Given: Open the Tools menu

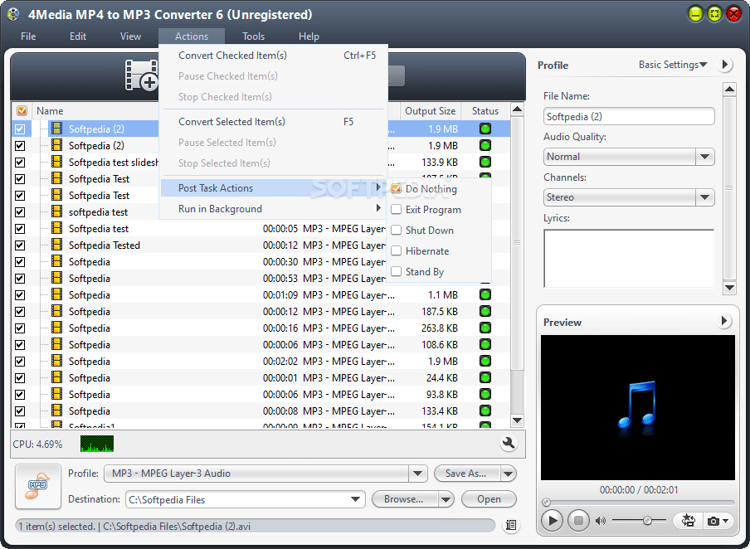Looking at the screenshot, I should coord(253,36).
